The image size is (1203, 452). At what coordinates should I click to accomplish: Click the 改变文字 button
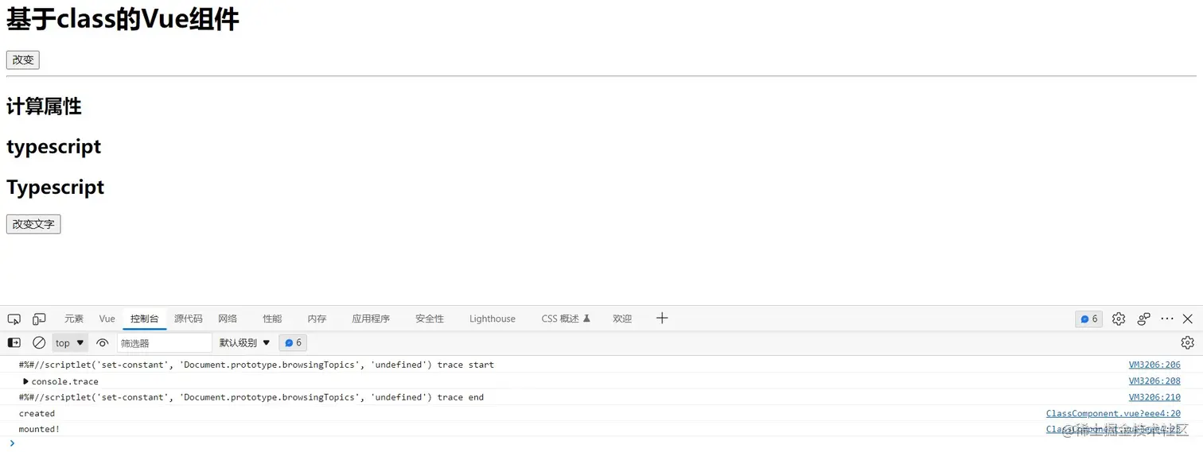pos(33,224)
